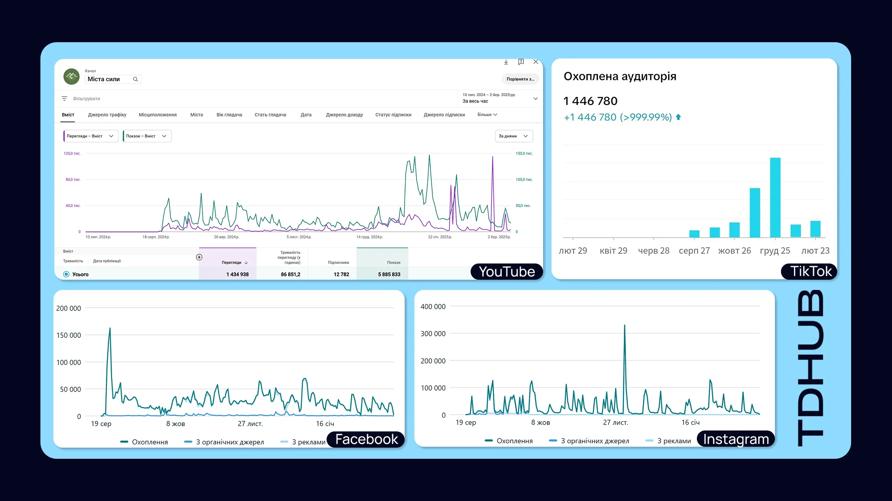Toggle the Охоплення legend in Instagram chart
The width and height of the screenshot is (892, 501).
coord(509,441)
